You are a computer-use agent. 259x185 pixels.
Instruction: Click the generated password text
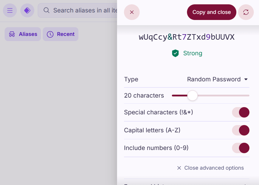[x=186, y=37]
